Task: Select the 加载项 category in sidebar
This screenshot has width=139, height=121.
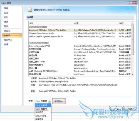Action: tap(12, 35)
